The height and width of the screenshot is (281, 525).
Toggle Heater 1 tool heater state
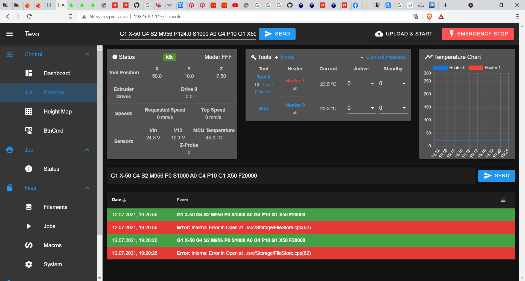pyautogui.click(x=295, y=81)
